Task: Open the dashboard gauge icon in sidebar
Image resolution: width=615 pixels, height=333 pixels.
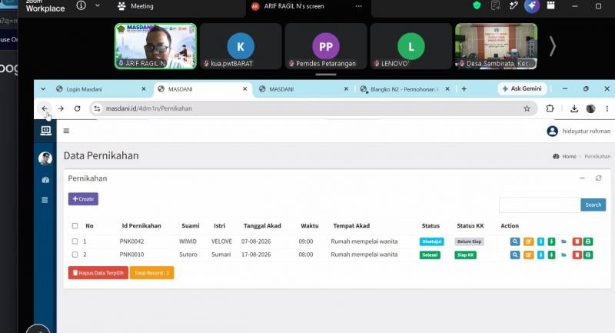Action: click(45, 180)
